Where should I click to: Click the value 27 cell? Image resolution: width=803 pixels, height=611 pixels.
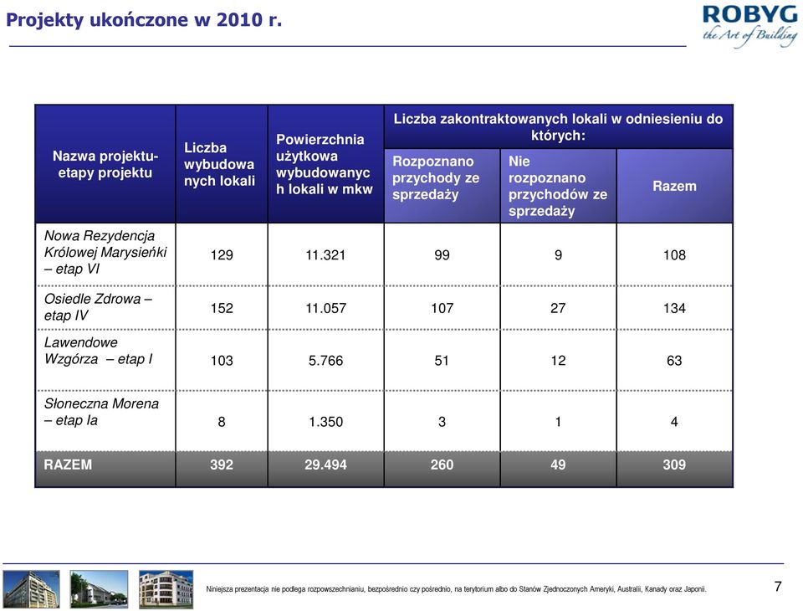[558, 308]
